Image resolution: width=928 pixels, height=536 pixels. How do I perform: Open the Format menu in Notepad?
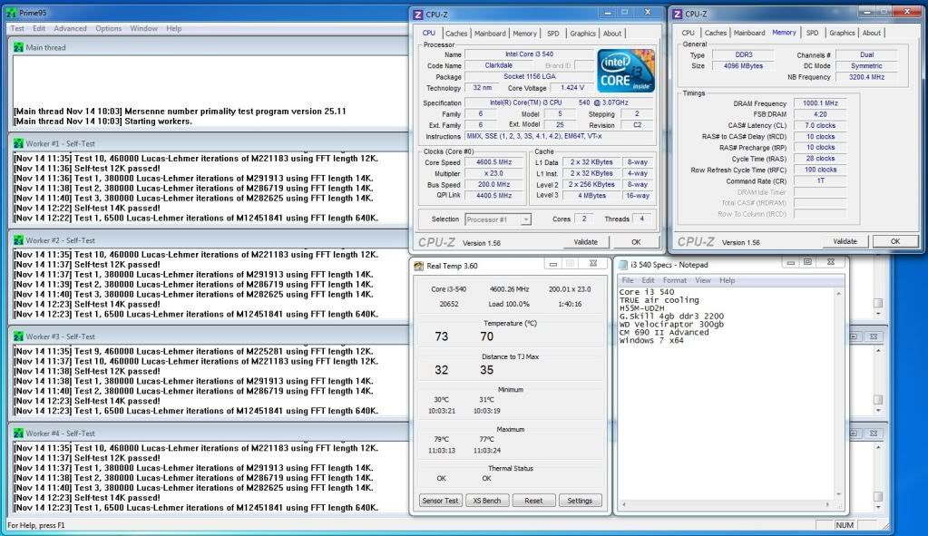(675, 280)
